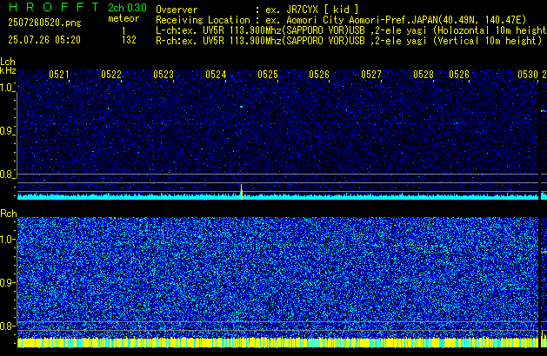Click the 0.9 frequency label on Rch axis
This screenshot has width=547, height=356.
tap(6, 282)
